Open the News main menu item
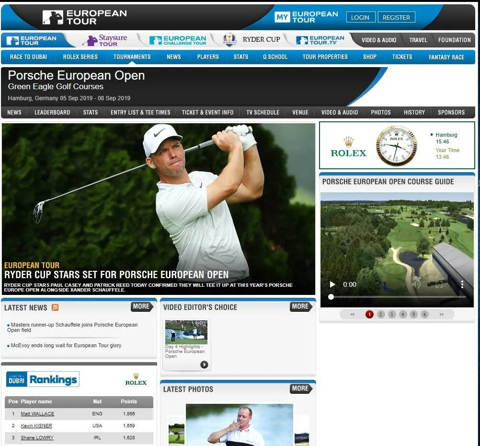 173,57
